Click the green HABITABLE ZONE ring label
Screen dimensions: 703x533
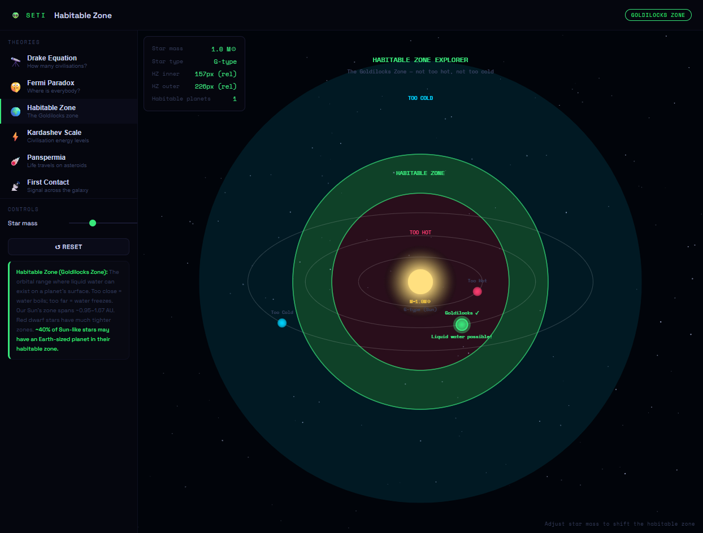pyautogui.click(x=420, y=173)
